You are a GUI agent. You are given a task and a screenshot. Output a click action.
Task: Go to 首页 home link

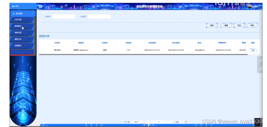[x=17, y=6]
